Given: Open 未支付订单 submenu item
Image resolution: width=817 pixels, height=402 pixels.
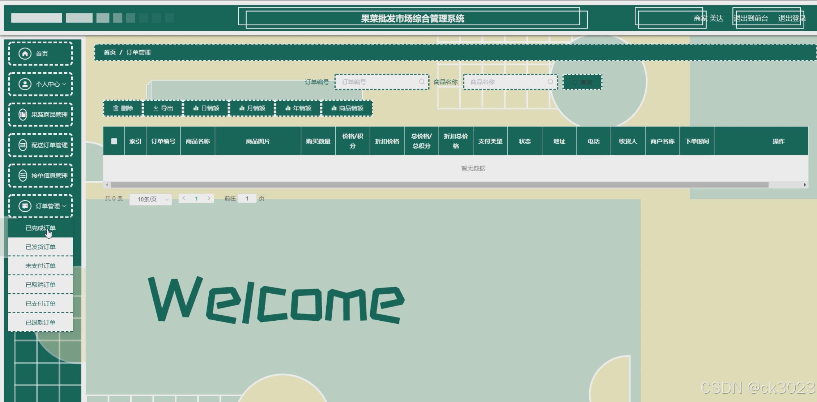Looking at the screenshot, I should (x=41, y=266).
